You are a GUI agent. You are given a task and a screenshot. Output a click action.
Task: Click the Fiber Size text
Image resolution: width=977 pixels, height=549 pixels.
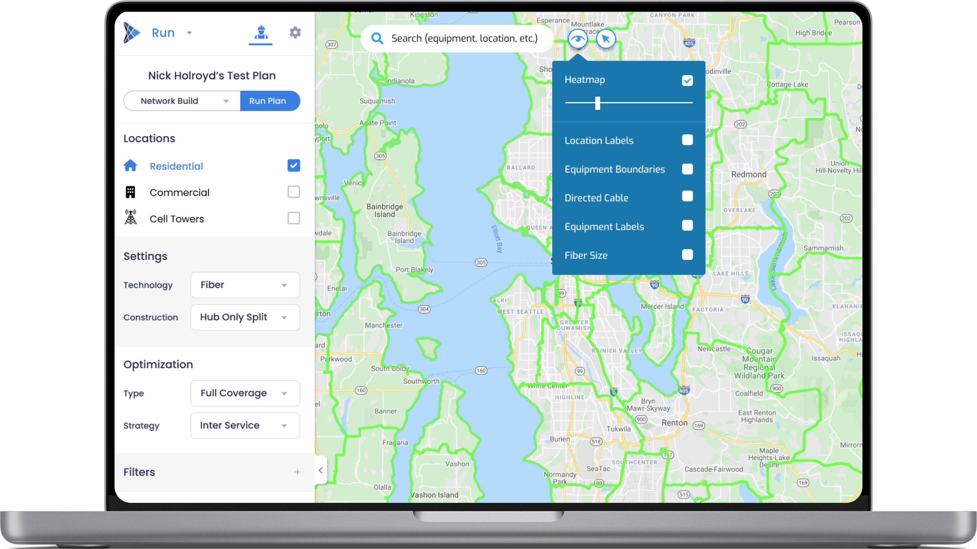[586, 255]
